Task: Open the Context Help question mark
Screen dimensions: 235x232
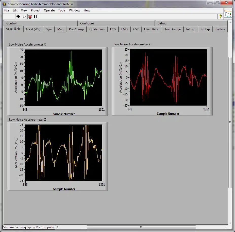Action: tap(220, 17)
